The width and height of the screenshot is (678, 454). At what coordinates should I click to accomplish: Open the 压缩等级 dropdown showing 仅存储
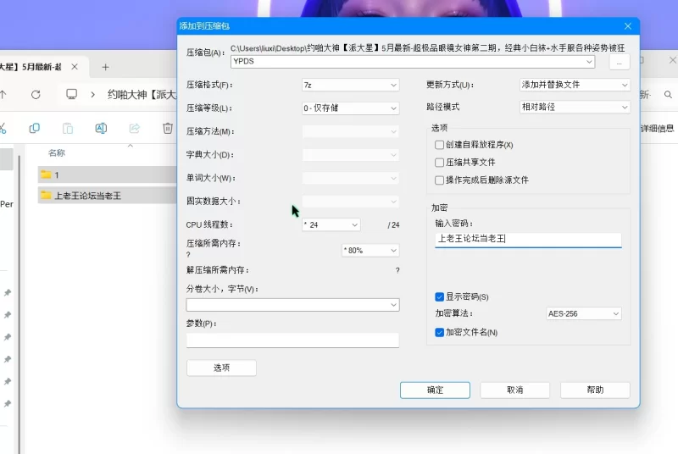(350, 108)
